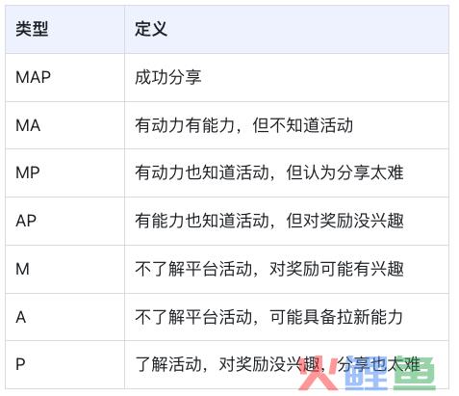The image size is (459, 396).
Task: Click 不了解平台活动，可能具备拉新能力 text
Action: click(269, 317)
